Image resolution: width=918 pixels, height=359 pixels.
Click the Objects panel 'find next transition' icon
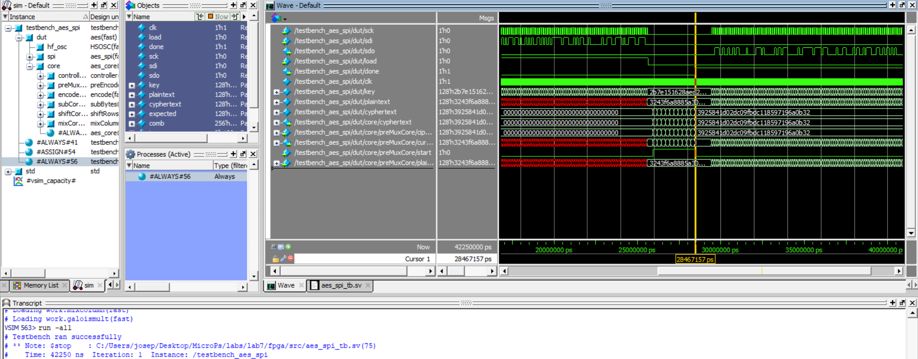point(235,16)
